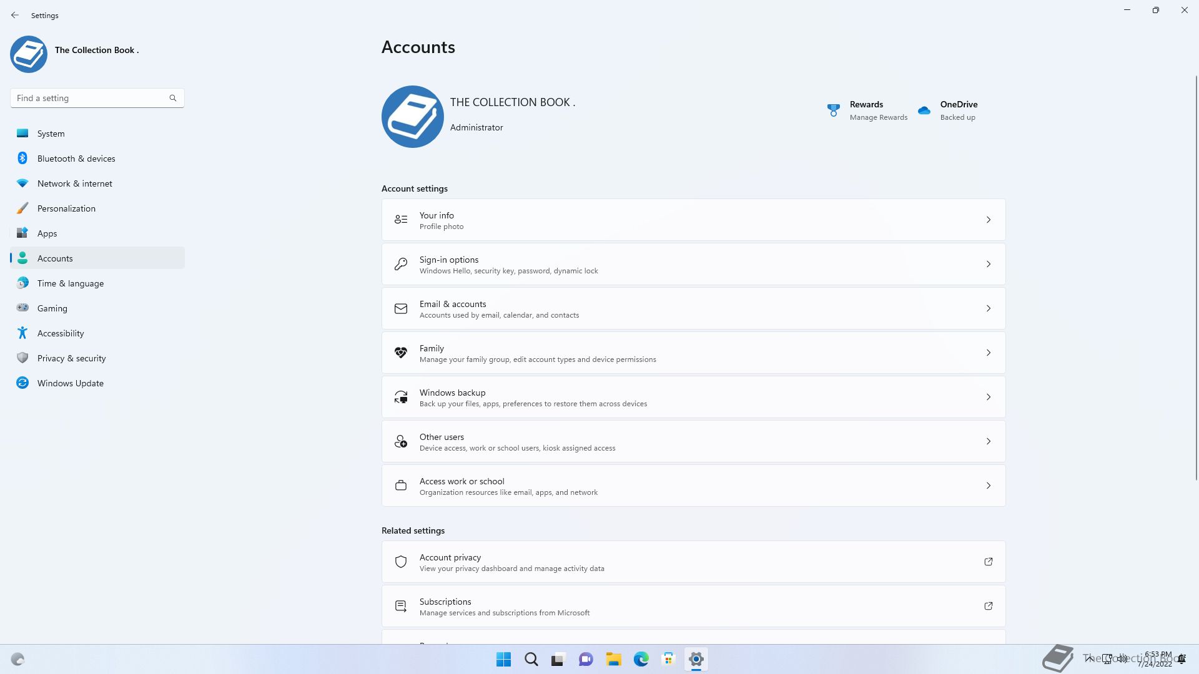Viewport: 1199px width, 674px height.
Task: Select Network & internet in sidebar
Action: (97, 183)
